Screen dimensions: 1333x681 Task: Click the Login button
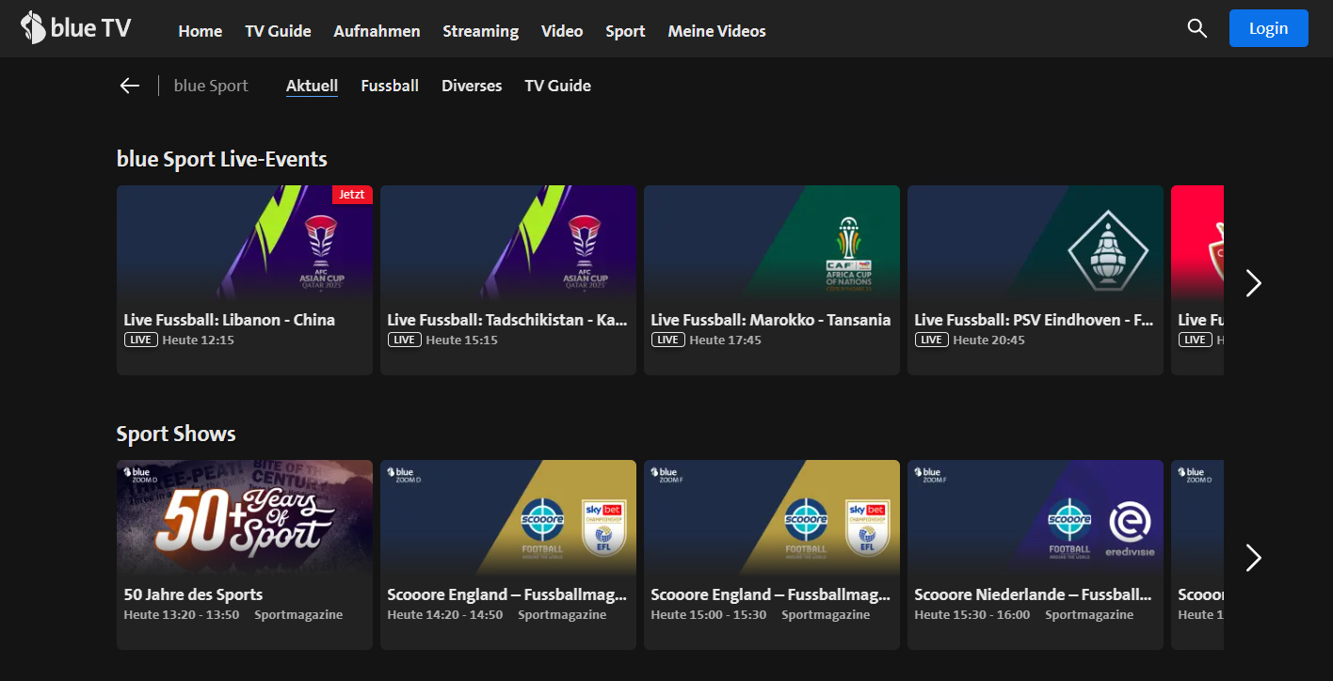click(x=1268, y=28)
